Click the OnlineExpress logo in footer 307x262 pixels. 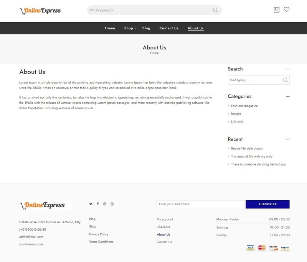(45, 205)
